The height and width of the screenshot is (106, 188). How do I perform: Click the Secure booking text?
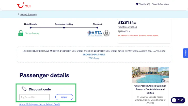coord(32,33)
